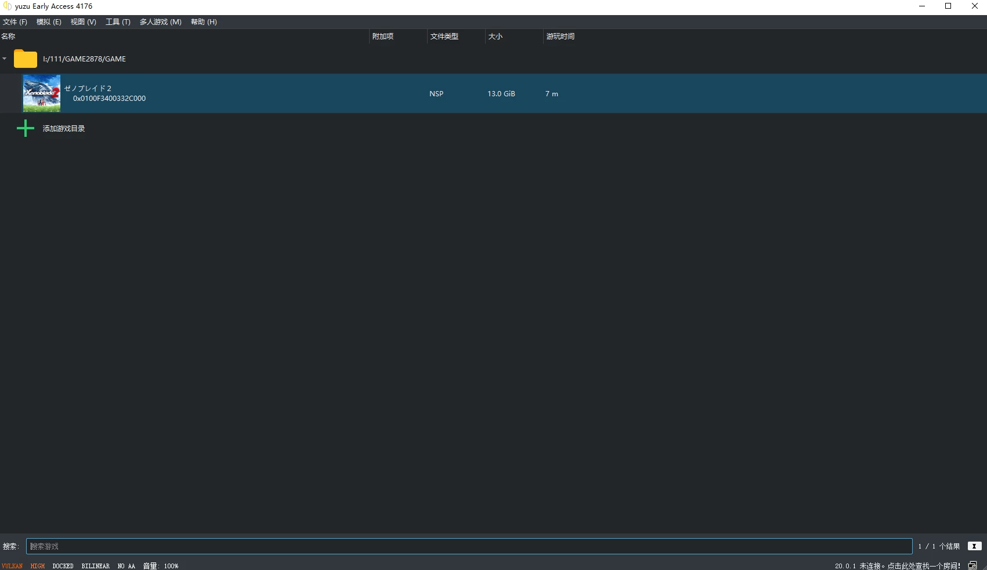Switch the DOCKED mode toggle
This screenshot has width=987, height=570.
pyautogui.click(x=63, y=566)
